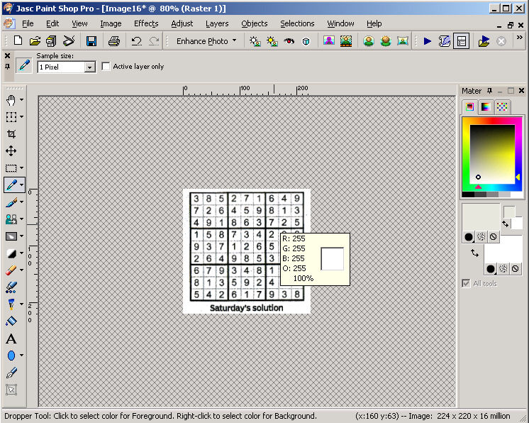Open the Sample size dropdown

(89, 67)
